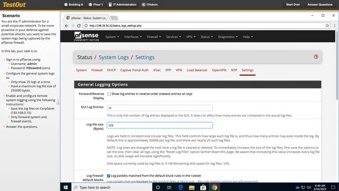Image resolution: width=339 pixels, height=191 pixels.
Task: Click the Answer Questions button
Action: (320, 5)
